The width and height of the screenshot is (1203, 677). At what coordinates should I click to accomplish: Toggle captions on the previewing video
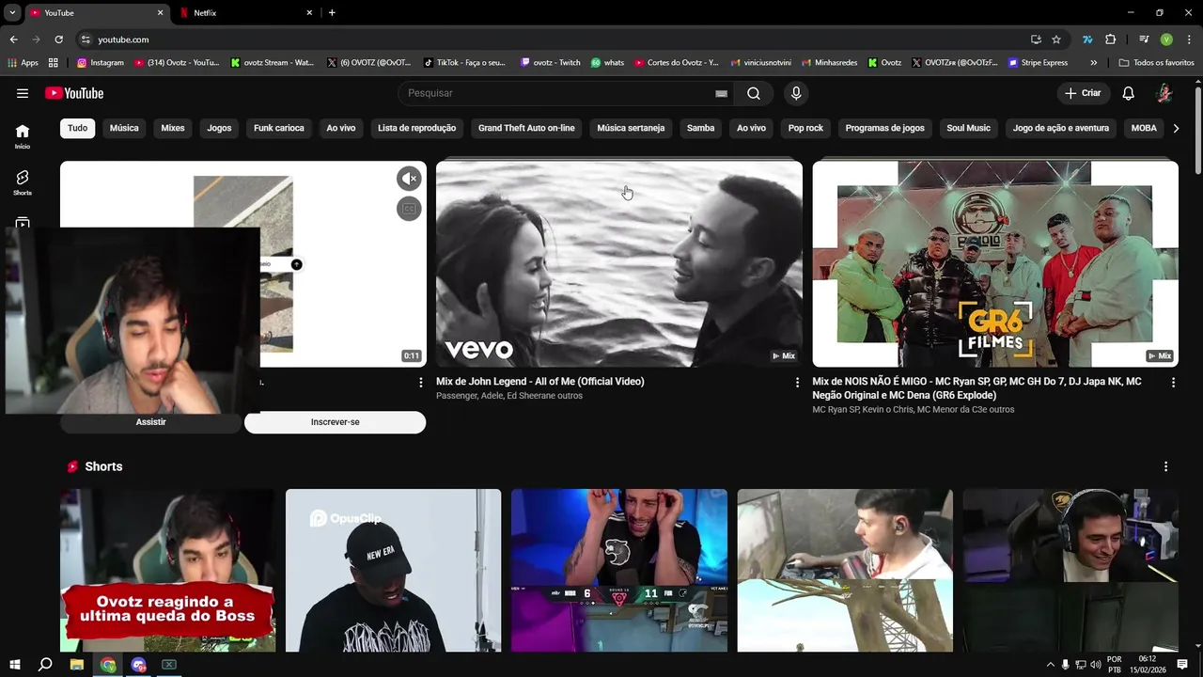[409, 209]
